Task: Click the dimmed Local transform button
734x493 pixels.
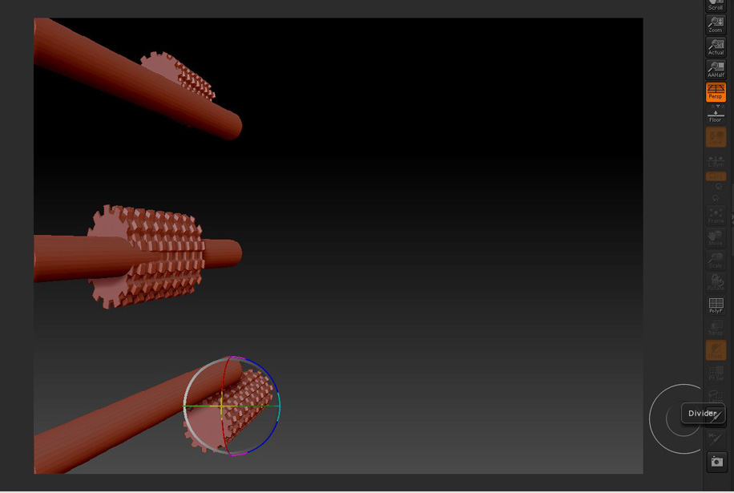Action: pos(716,137)
